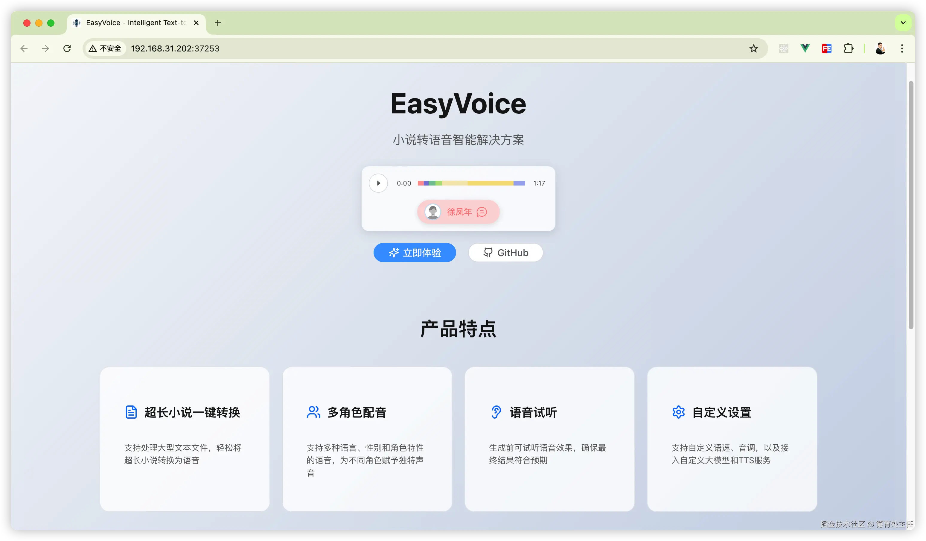
Task: Open the GitHub link button
Action: tap(505, 253)
